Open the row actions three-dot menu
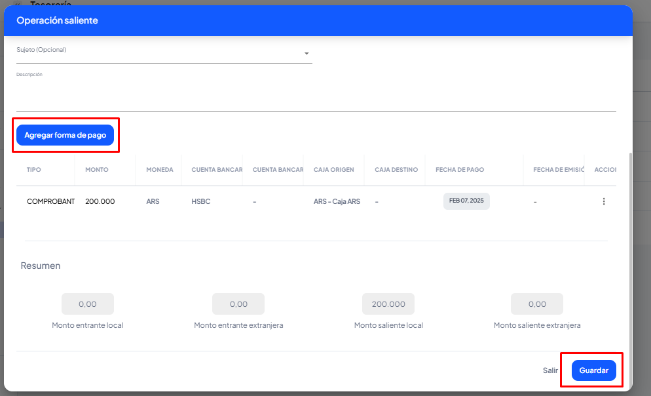651x396 pixels. coord(603,201)
